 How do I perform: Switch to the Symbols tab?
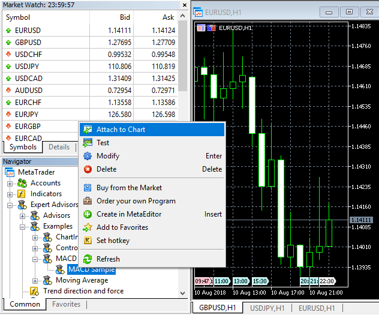[23, 147]
